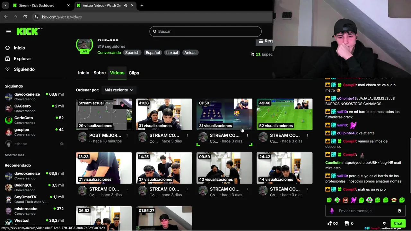This screenshot has width=411, height=231.
Task: Click the green Chat send button
Action: click(398, 223)
